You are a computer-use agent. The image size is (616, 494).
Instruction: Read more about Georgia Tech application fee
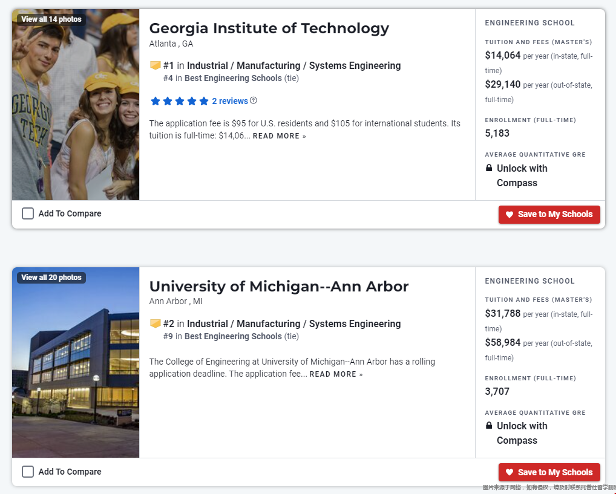pyautogui.click(x=280, y=136)
